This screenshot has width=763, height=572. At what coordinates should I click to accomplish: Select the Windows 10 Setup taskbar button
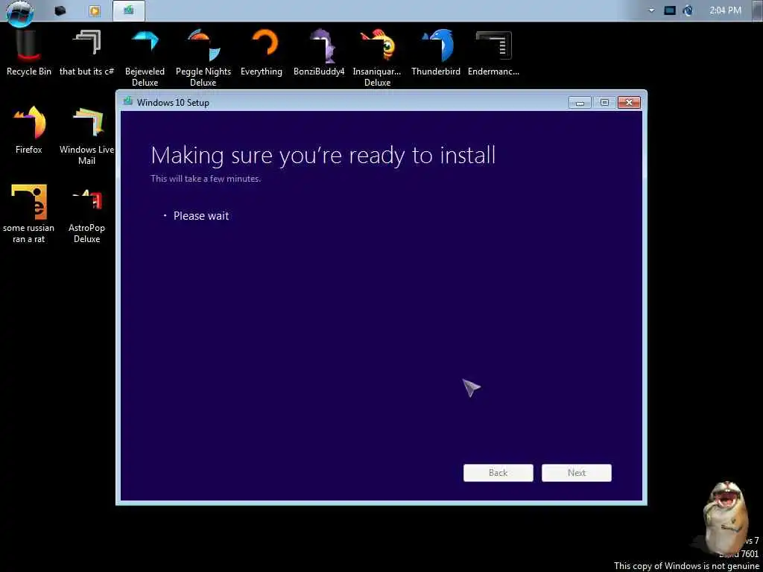tap(128, 10)
